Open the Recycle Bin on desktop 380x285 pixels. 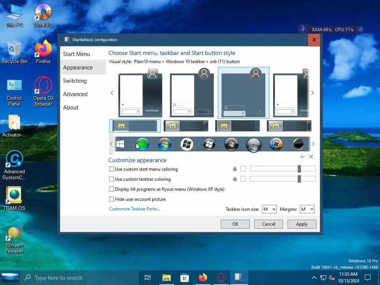14,52
